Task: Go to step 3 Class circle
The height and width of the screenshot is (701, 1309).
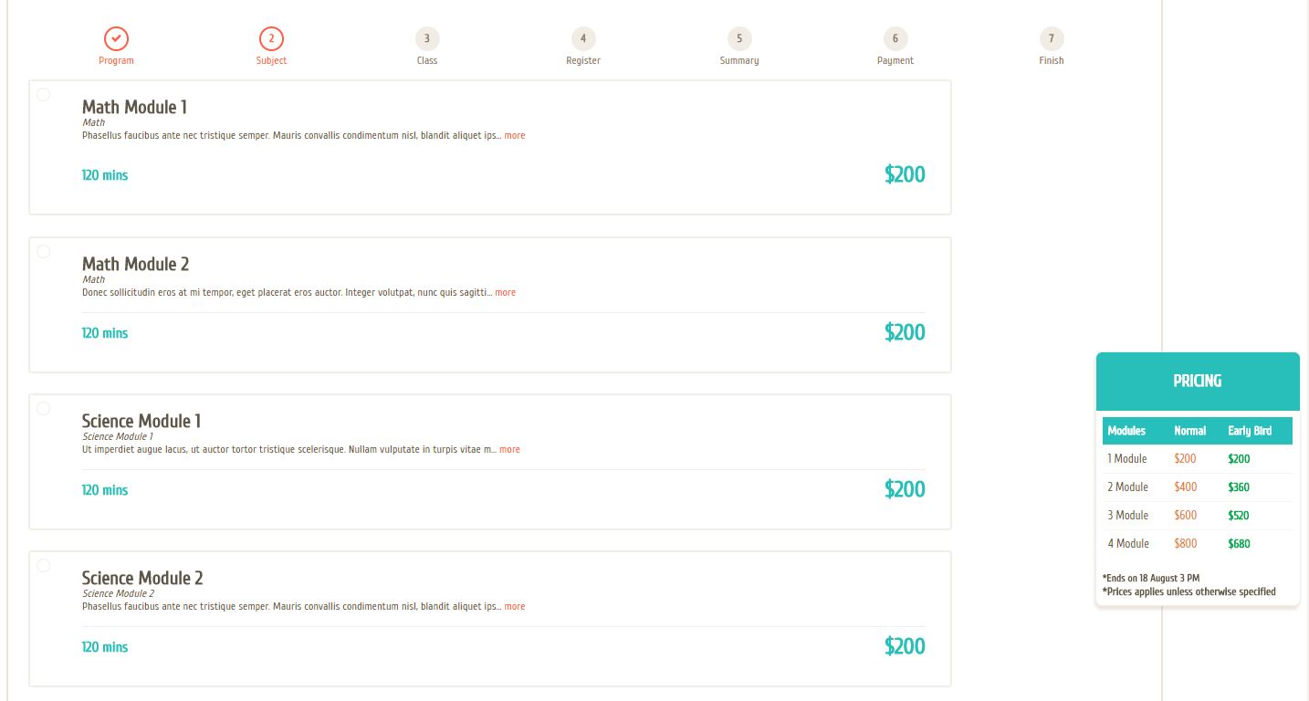Action: [427, 38]
